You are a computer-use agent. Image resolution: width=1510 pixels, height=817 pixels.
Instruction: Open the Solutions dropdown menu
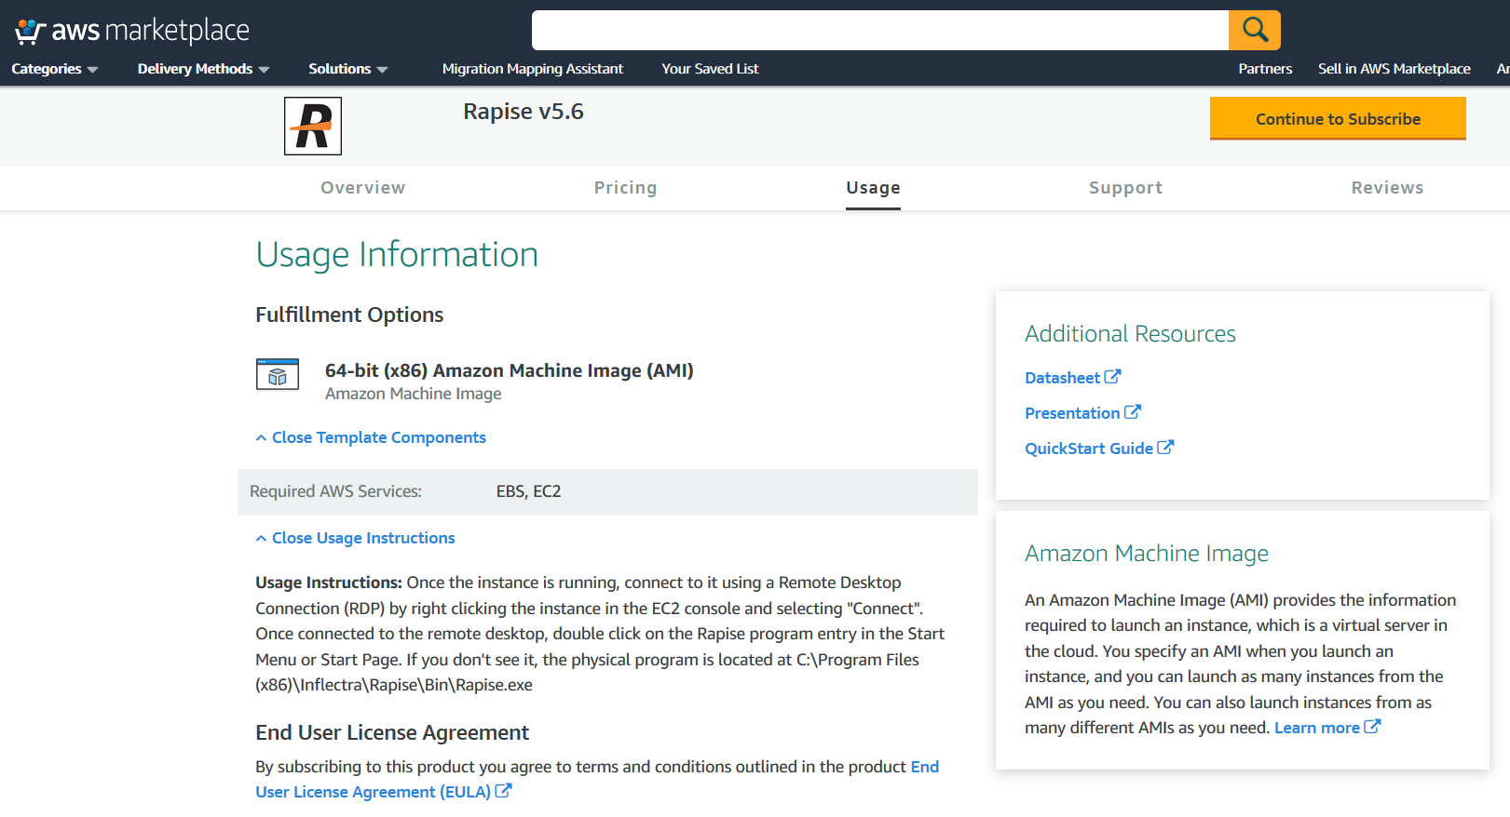click(x=347, y=69)
